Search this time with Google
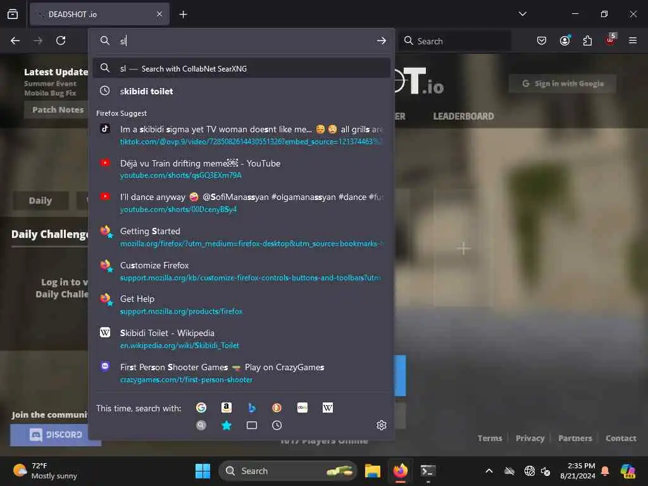 [x=201, y=408]
